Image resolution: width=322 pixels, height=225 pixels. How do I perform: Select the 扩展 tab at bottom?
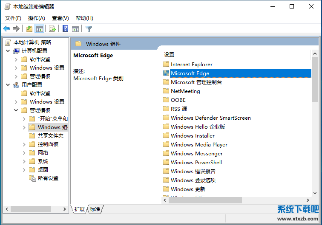click(x=80, y=209)
